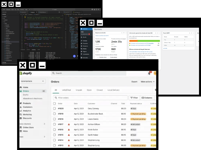Image resolution: width=201 pixels, height=150 pixels.
Task: Check the box for order #1020
Action: (x=54, y=108)
